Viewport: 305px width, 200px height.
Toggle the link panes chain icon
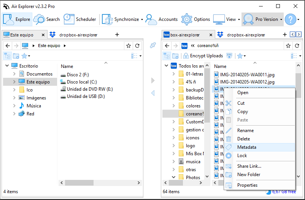(x=153, y=46)
